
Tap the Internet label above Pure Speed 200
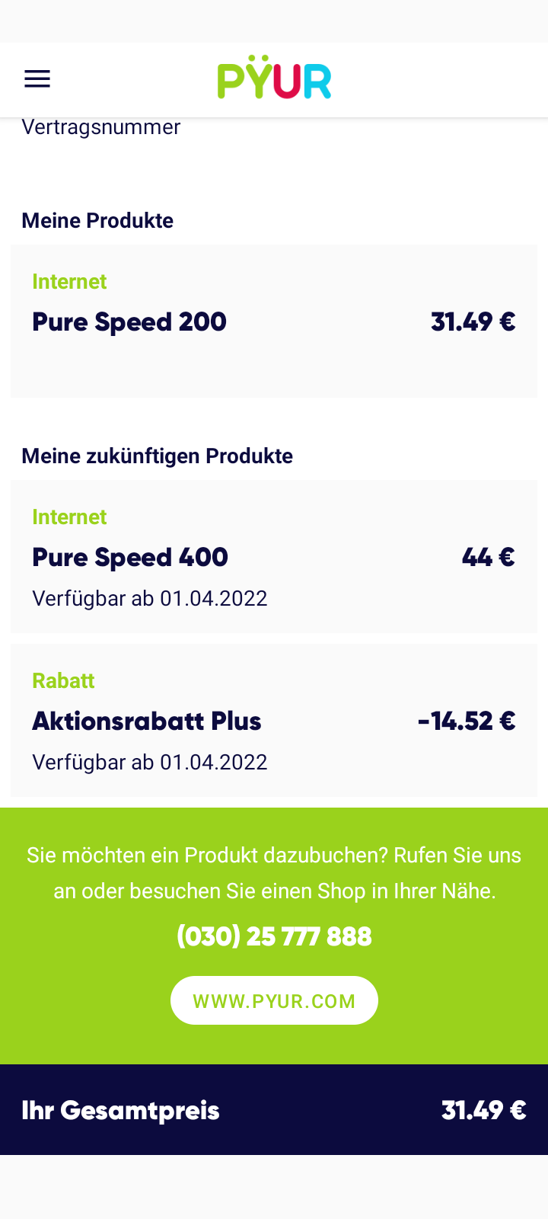coord(69,282)
